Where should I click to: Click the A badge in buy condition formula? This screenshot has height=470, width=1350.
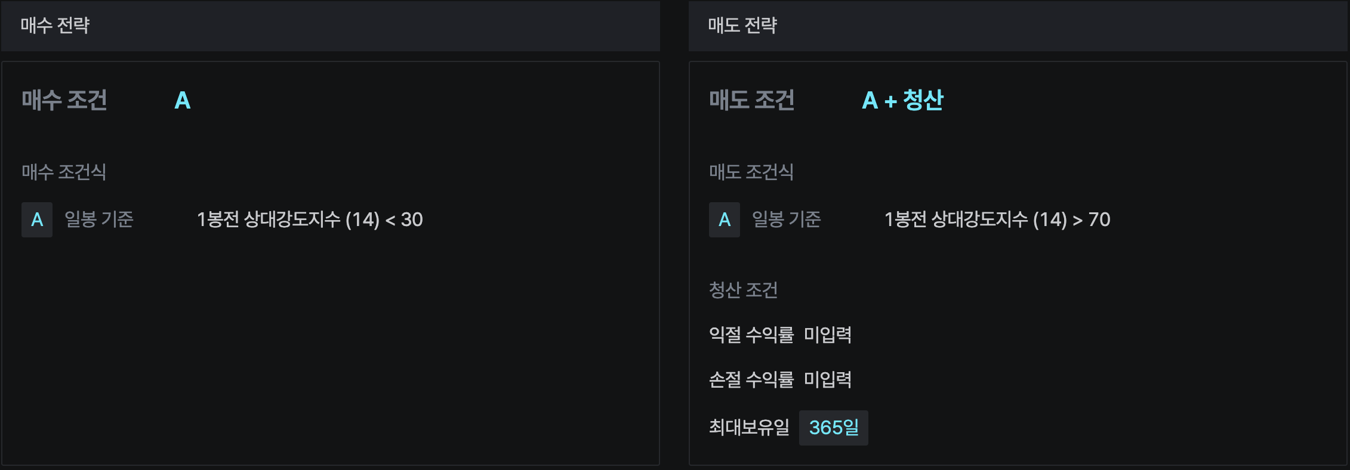click(x=37, y=219)
